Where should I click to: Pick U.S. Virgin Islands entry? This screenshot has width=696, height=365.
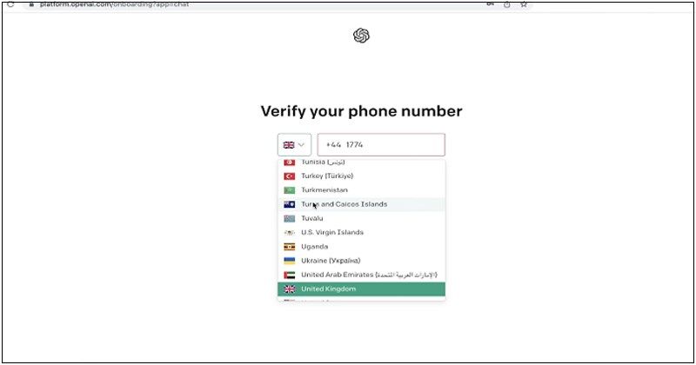point(361,232)
